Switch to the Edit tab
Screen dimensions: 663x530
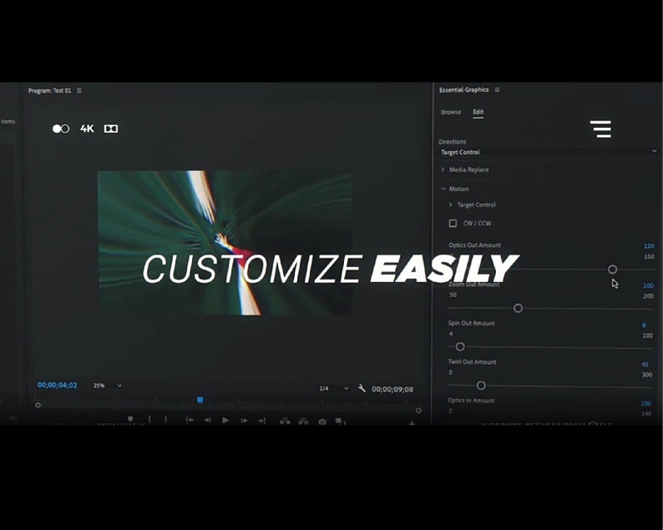478,112
